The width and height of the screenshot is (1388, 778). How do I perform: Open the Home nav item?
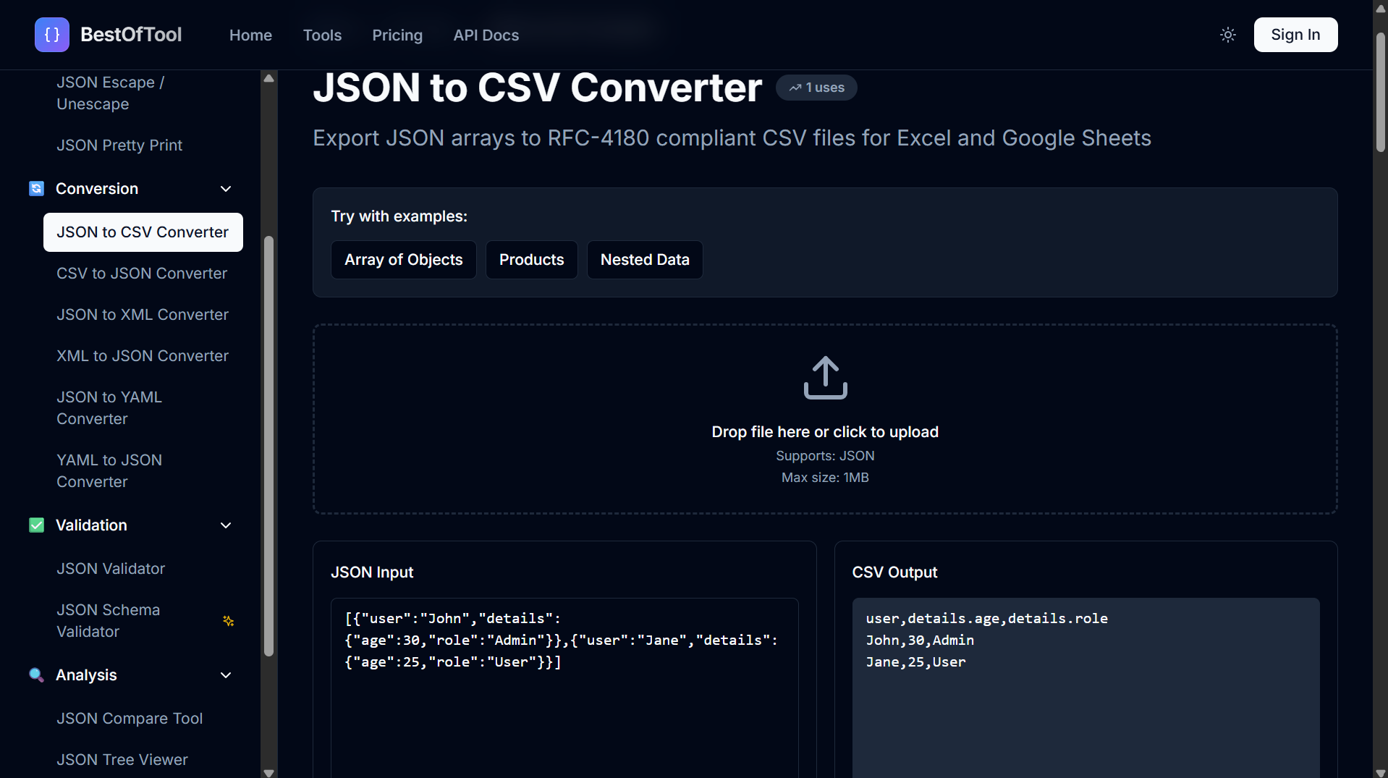pyautogui.click(x=250, y=35)
